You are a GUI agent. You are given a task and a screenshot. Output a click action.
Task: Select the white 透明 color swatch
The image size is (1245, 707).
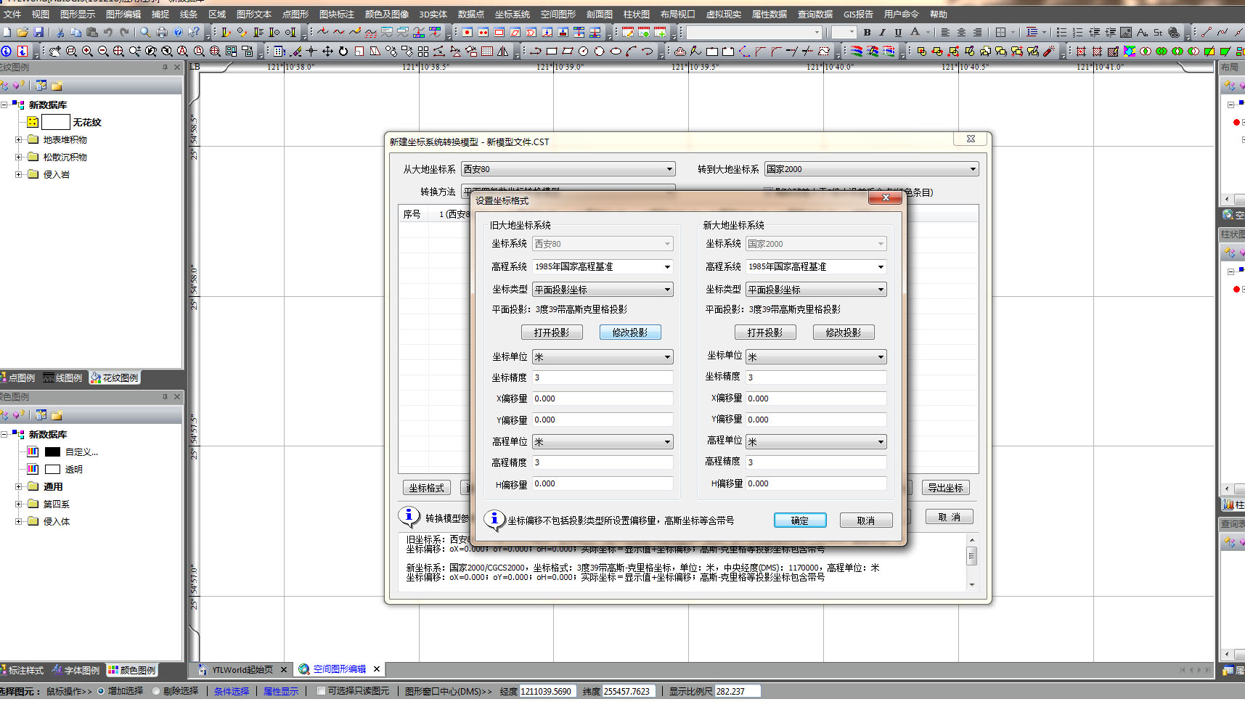coord(52,469)
